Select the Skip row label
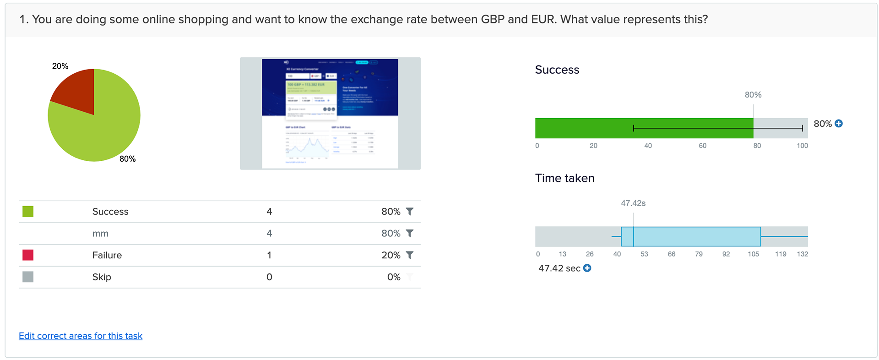This screenshot has height=360, width=879. tap(102, 277)
